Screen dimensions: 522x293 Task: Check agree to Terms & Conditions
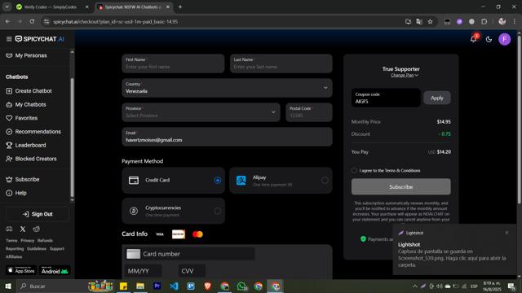[x=354, y=170]
